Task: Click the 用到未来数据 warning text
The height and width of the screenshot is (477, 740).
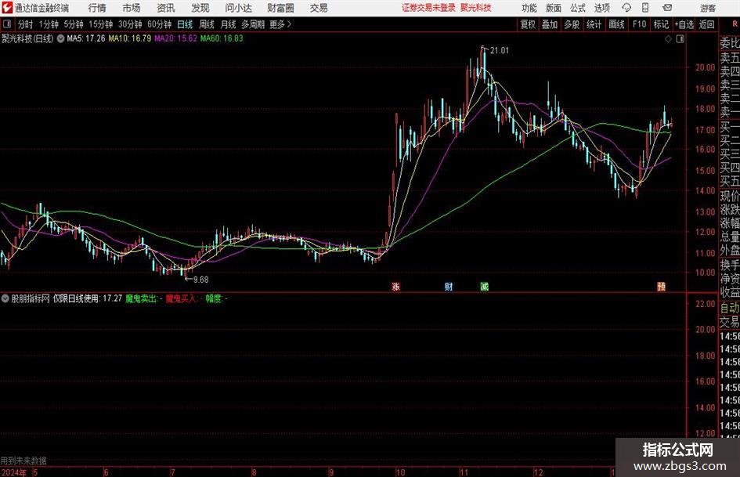Action: (x=23, y=461)
